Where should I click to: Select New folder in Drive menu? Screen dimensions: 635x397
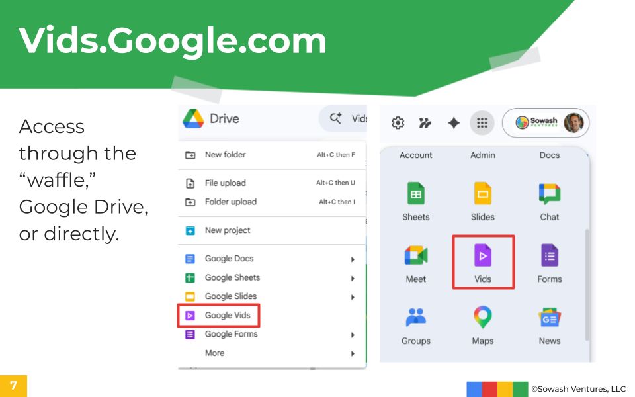[x=272, y=155]
